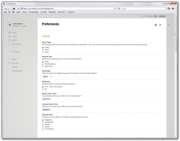Click the user avatar icon in sidebar
This screenshot has width=180, height=141.
[10, 25]
